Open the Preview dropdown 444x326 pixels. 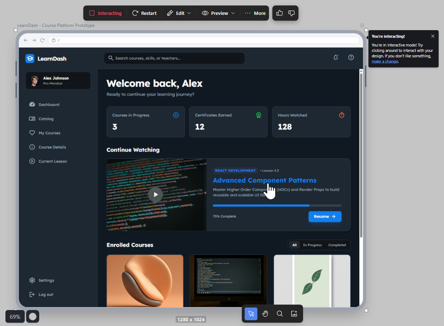[218, 13]
